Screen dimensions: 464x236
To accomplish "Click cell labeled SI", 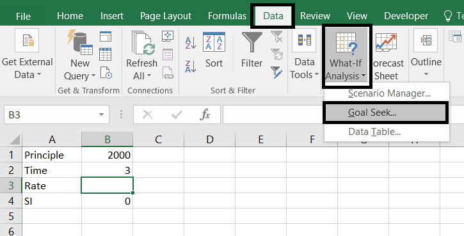I will coord(52,201).
